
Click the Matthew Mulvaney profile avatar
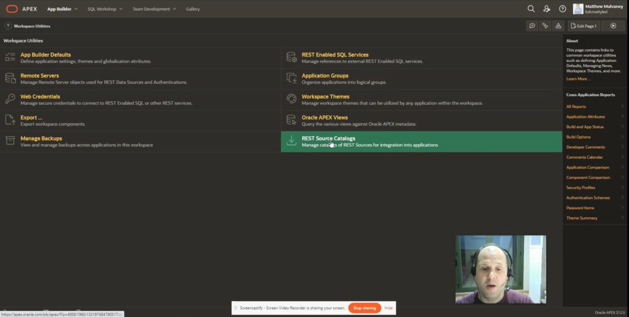(577, 9)
